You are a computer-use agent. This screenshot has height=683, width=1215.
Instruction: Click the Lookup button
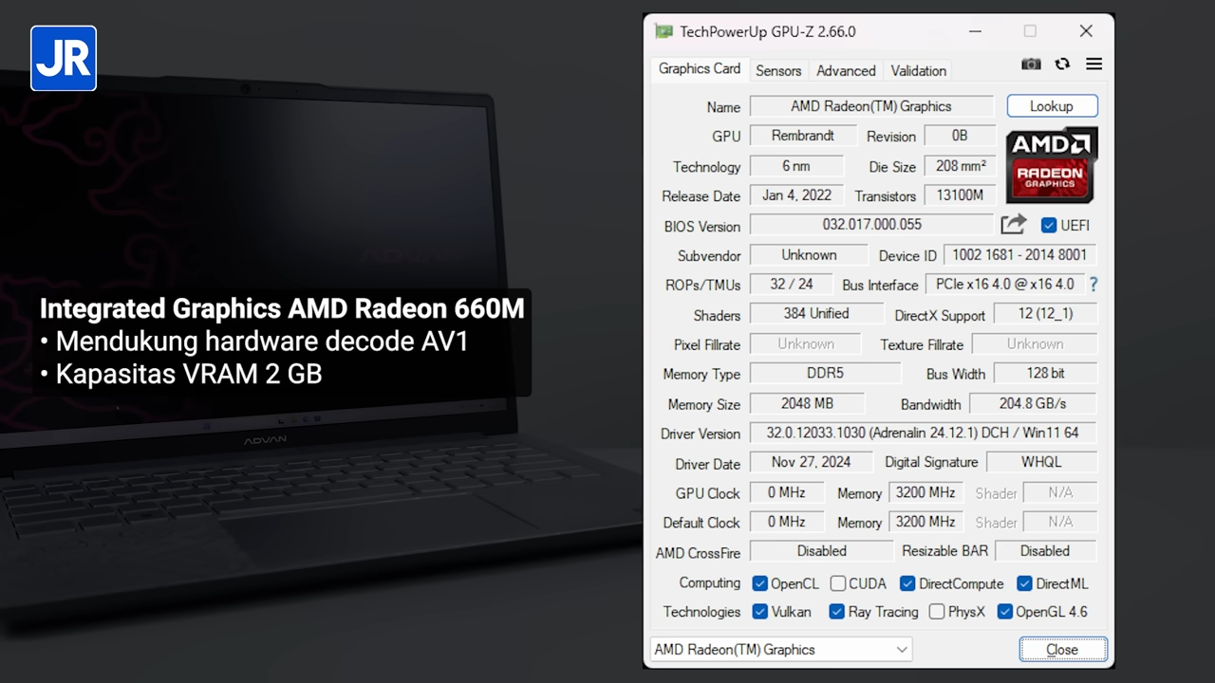coord(1051,105)
